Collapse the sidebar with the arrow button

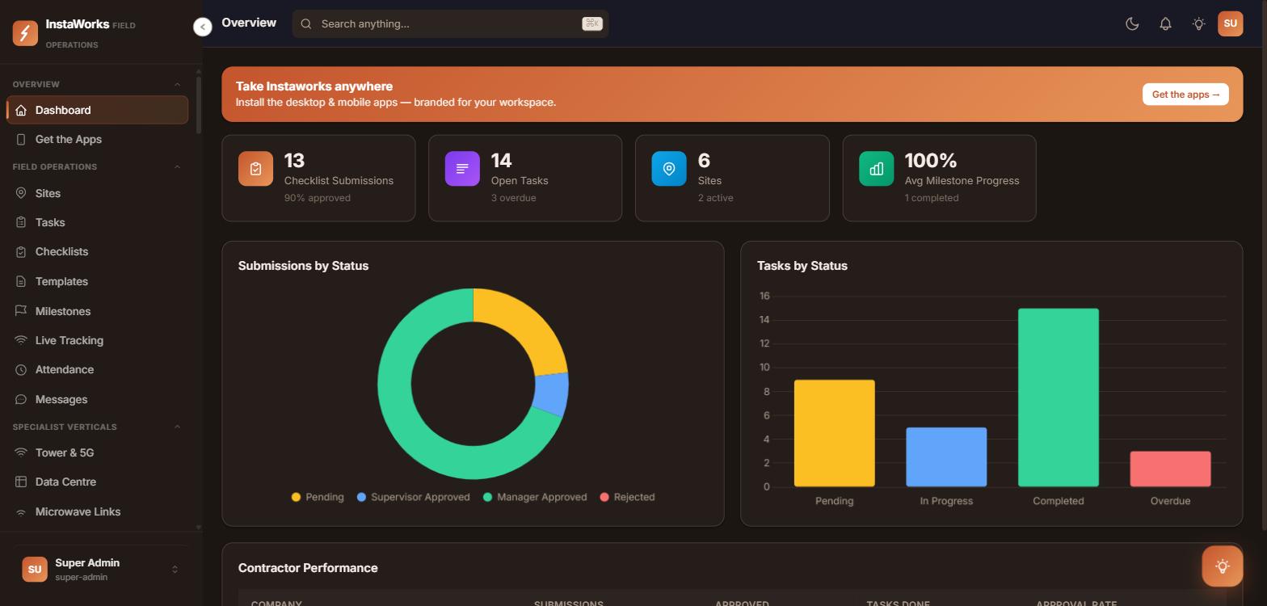[x=203, y=27]
